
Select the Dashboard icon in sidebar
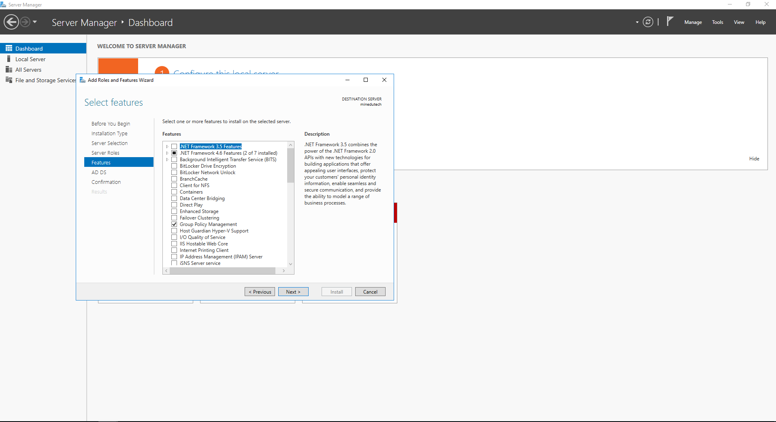point(9,48)
